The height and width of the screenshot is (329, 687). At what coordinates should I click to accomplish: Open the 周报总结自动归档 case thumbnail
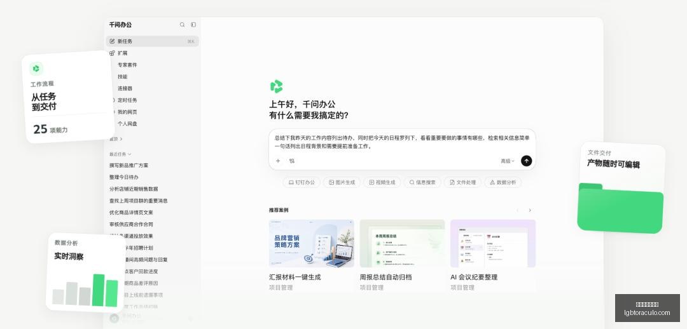pyautogui.click(x=402, y=243)
